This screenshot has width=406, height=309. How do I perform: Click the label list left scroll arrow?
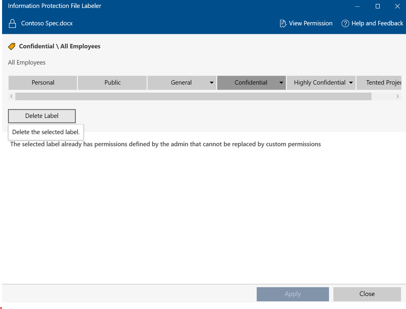11,96
